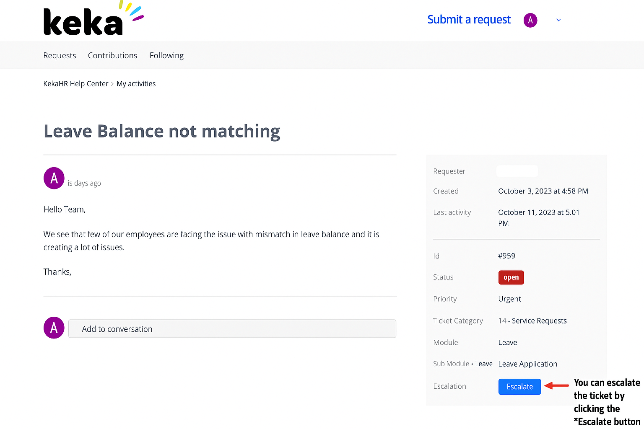Open Submit a request link

click(x=469, y=20)
